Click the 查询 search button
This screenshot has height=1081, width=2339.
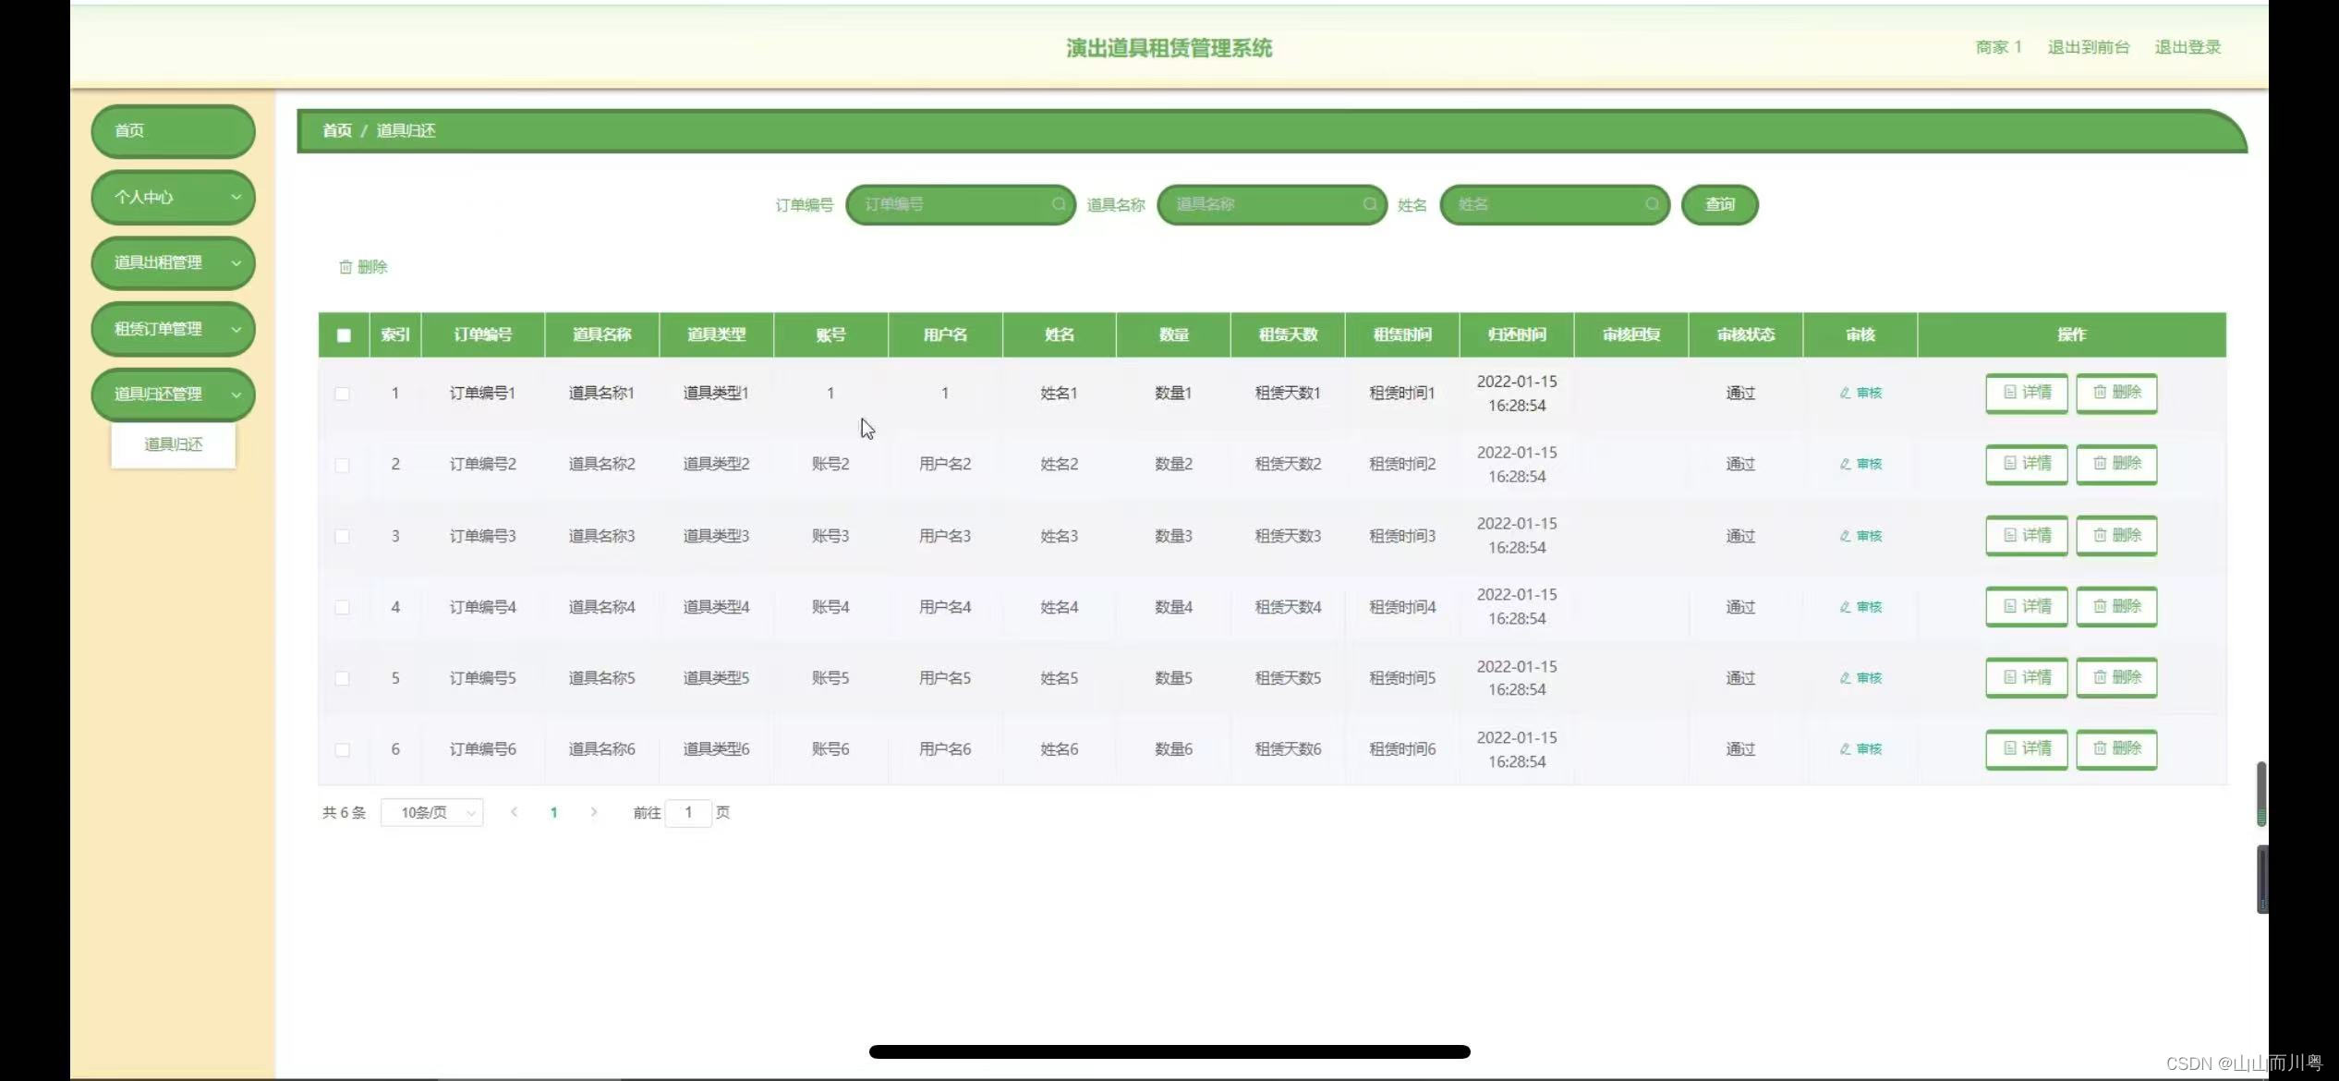click(1719, 204)
